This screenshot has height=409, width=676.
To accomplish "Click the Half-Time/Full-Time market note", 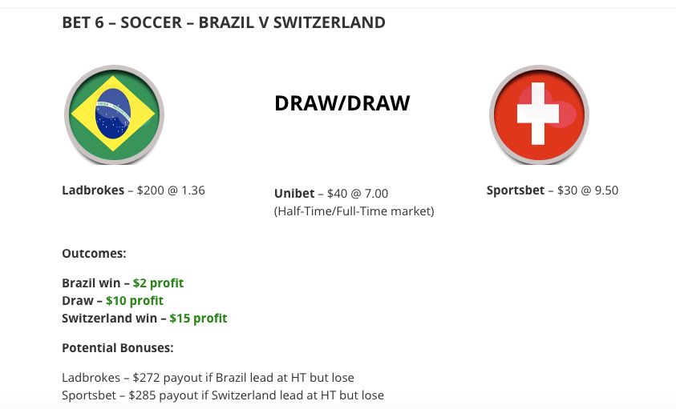I will [x=354, y=211].
